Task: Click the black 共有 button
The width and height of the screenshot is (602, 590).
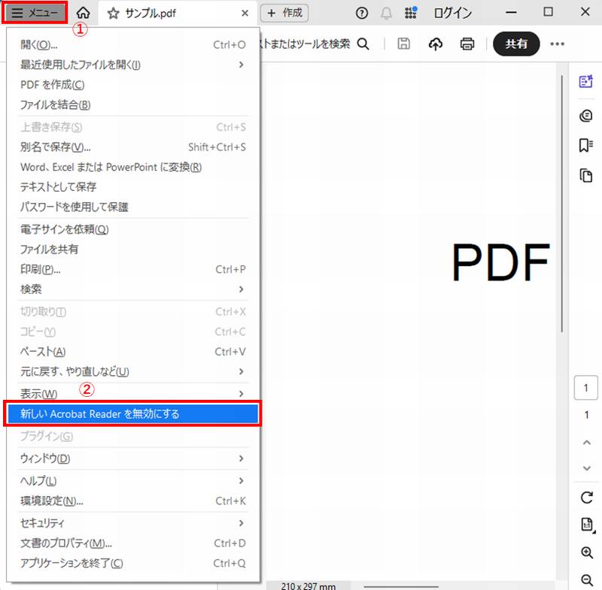Action: [x=516, y=44]
